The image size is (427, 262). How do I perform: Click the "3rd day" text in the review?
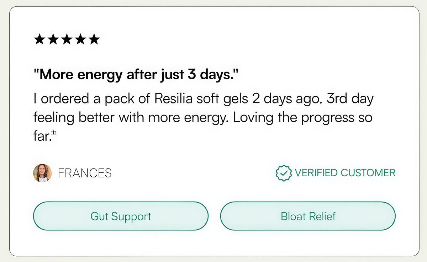[x=350, y=99]
